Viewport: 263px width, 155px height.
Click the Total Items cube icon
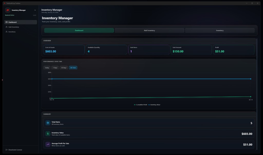point(48,123)
